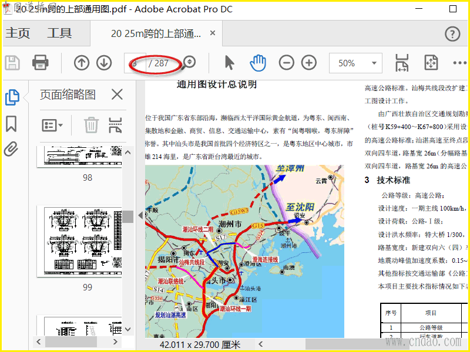The image size is (470, 352).
Task: Click the 通用图设计总说明 heading
Action: [216, 84]
